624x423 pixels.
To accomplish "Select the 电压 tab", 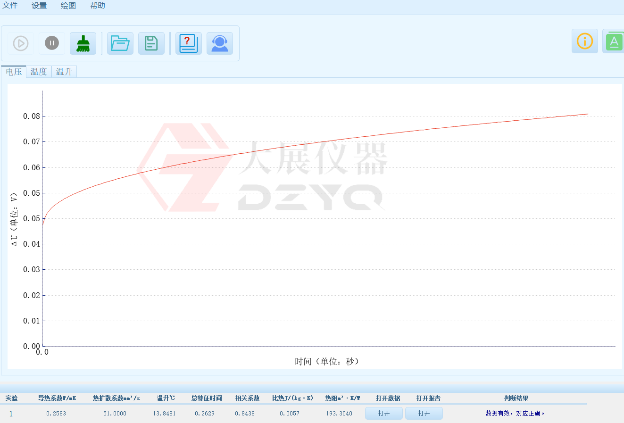I will [x=14, y=71].
